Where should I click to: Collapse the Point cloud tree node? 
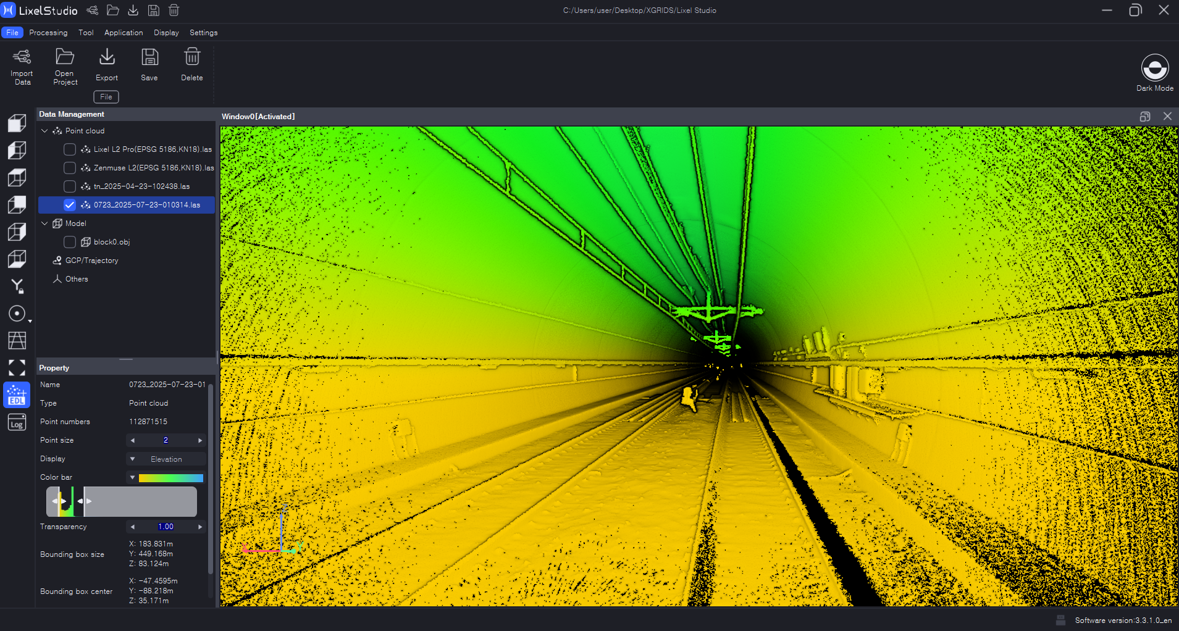(x=44, y=131)
